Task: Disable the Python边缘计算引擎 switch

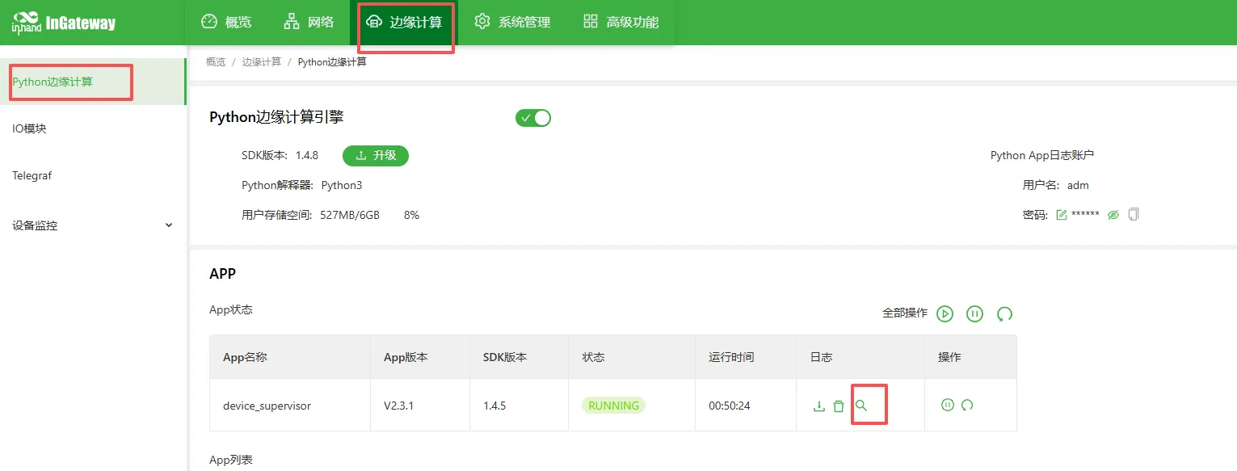Action: tap(533, 118)
